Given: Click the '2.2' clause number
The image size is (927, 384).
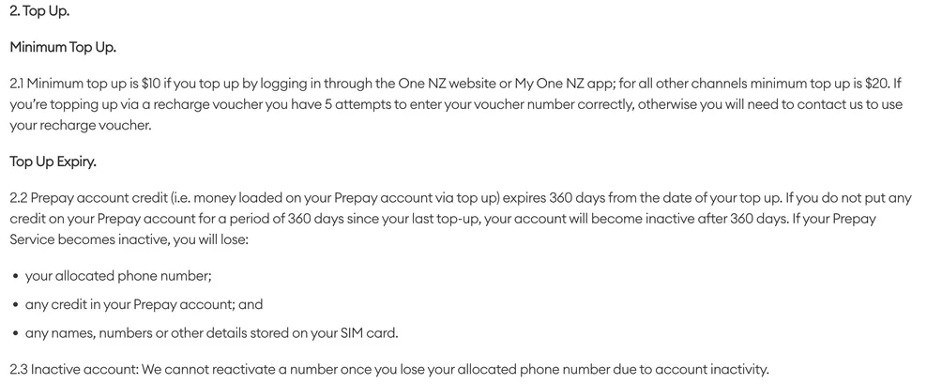Looking at the screenshot, I should pos(19,199).
